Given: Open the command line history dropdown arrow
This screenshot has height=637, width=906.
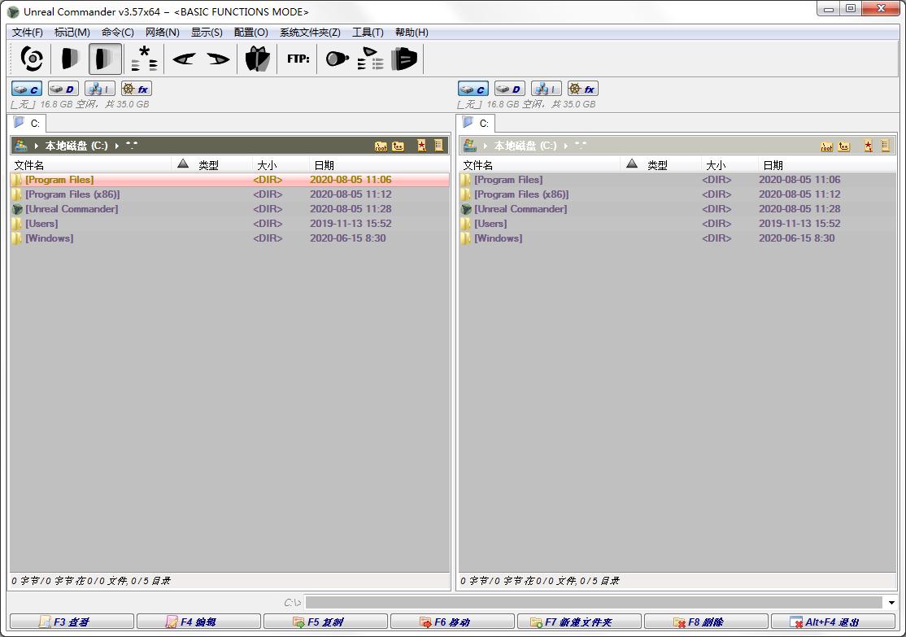Looking at the screenshot, I should (x=891, y=603).
